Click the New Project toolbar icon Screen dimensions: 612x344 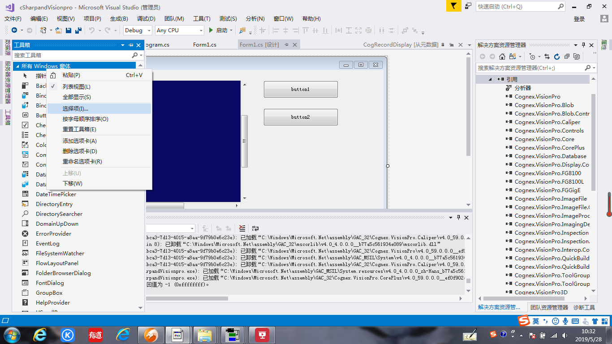[43, 30]
